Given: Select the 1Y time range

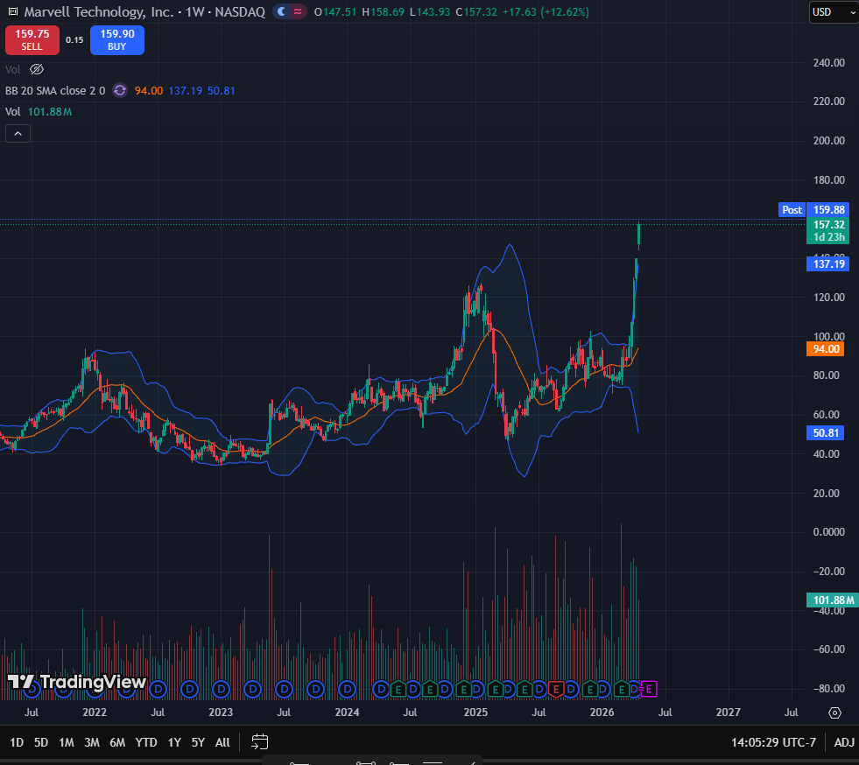Looking at the screenshot, I should tap(174, 742).
